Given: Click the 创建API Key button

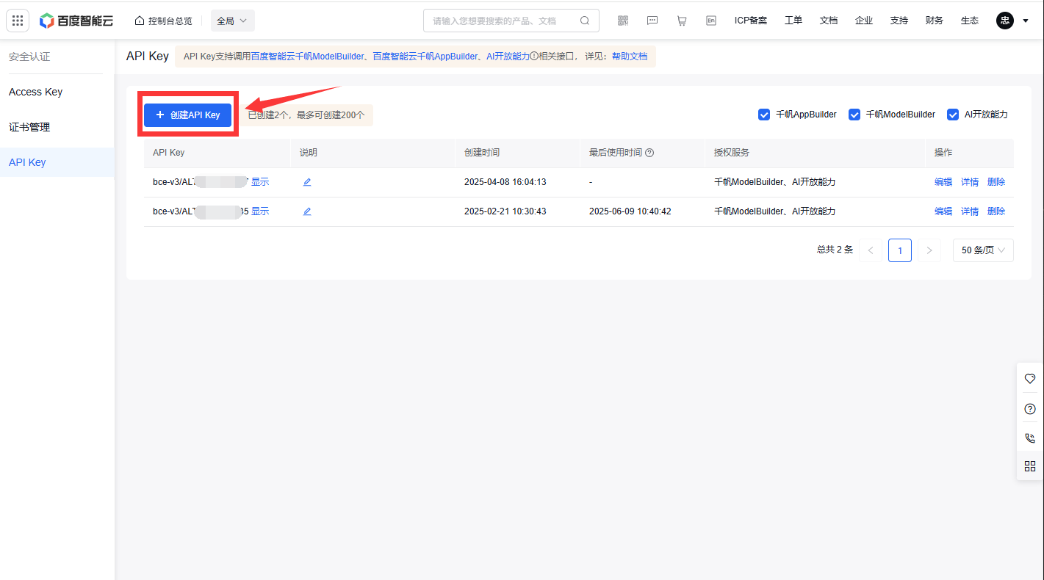Looking at the screenshot, I should coord(188,115).
